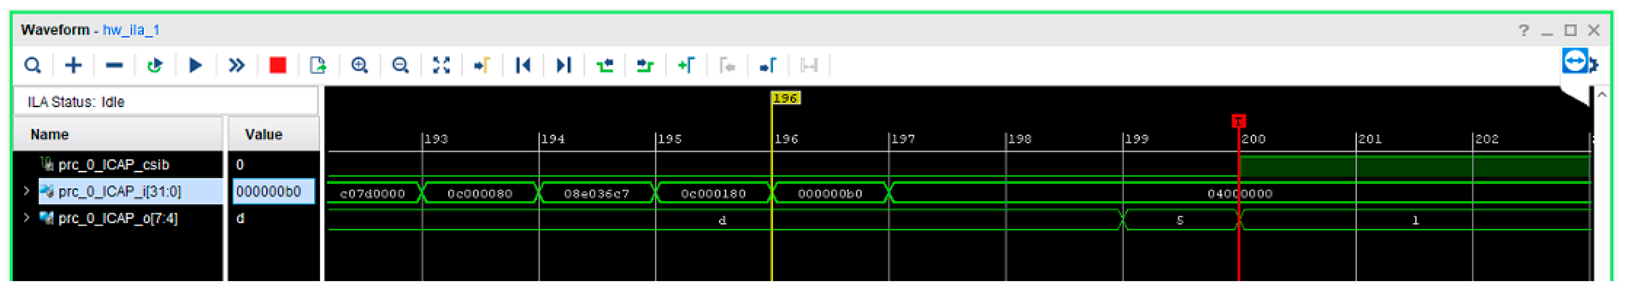Jump to the waveform start
The image size is (1625, 291).
click(x=523, y=65)
